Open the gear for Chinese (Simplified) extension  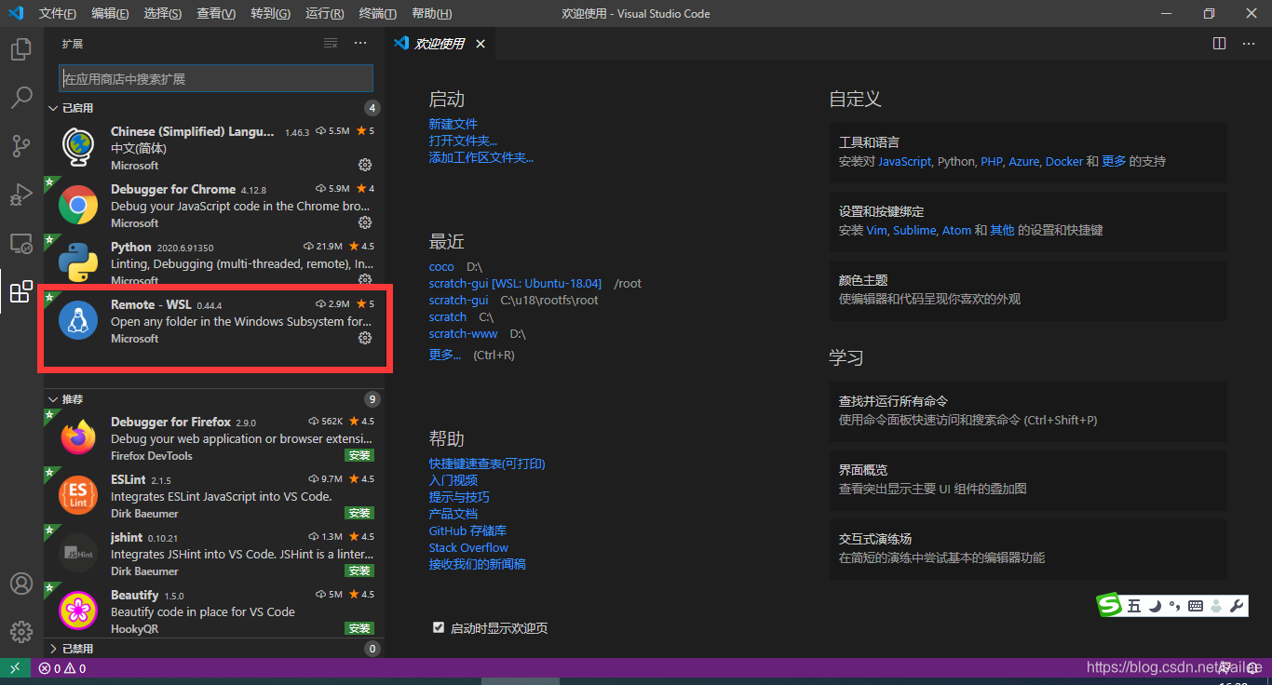coord(365,165)
